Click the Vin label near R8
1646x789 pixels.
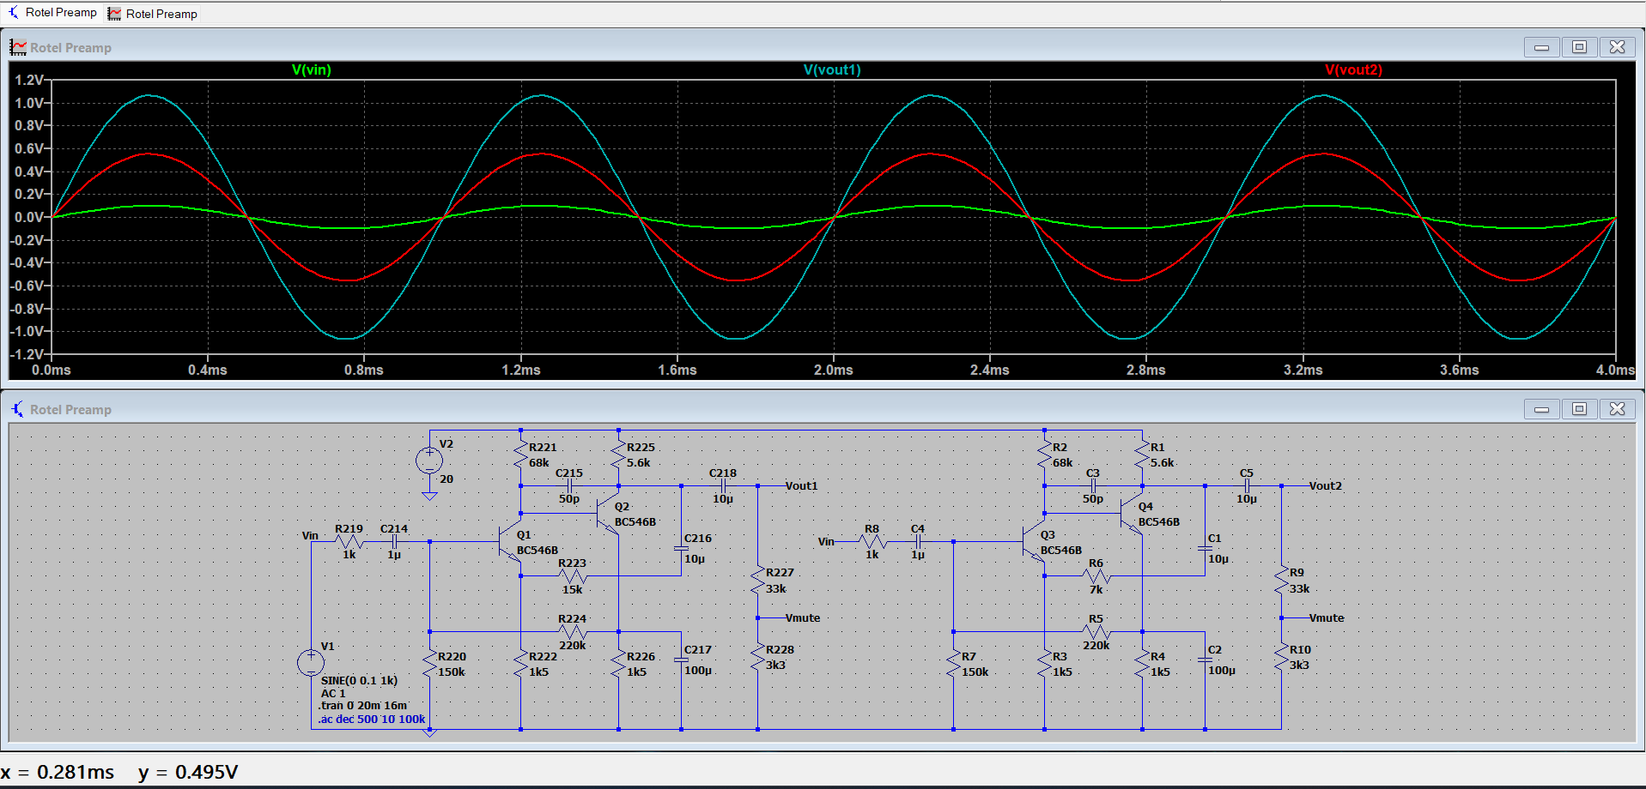[826, 541]
